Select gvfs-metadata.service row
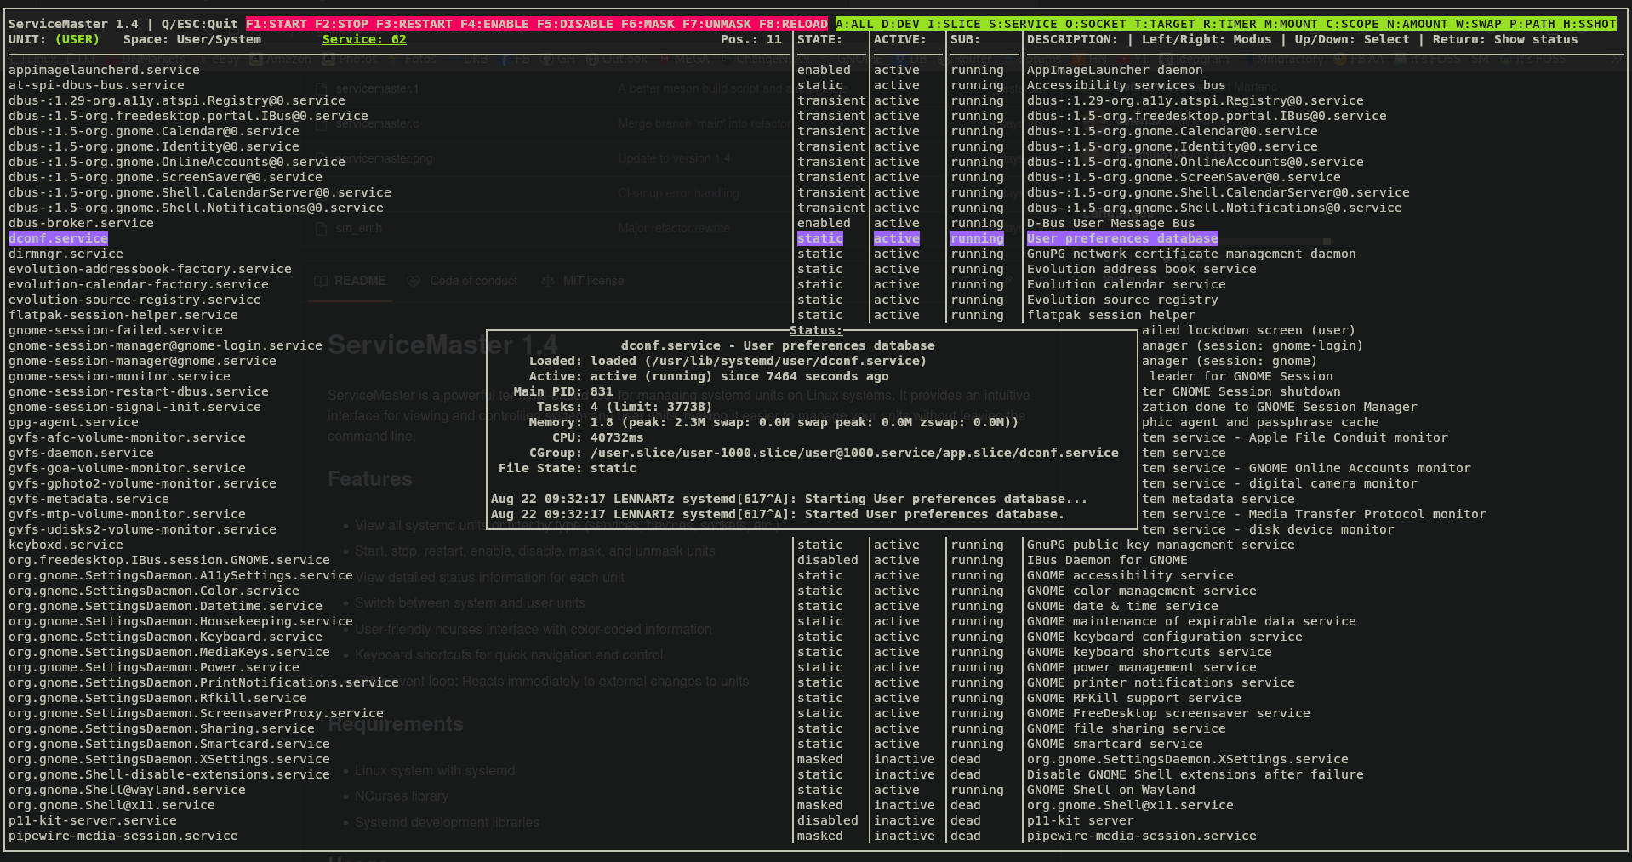Screen dimensions: 1632x862 click(88, 499)
